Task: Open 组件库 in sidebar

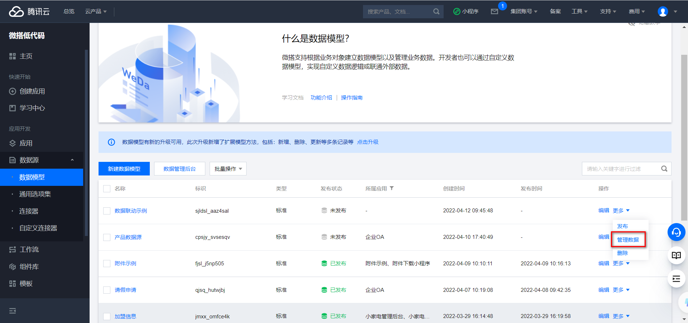Action: (24, 267)
